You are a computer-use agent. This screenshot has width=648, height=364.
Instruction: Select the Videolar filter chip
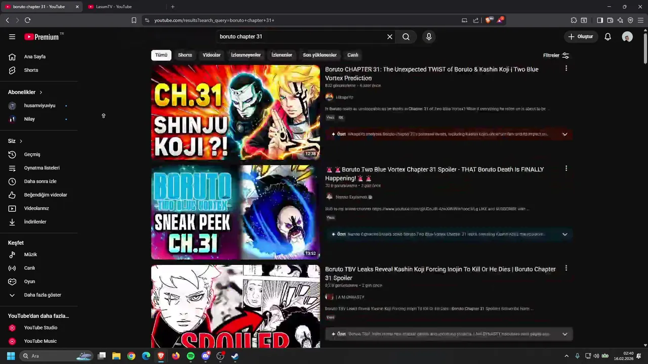[x=212, y=55]
